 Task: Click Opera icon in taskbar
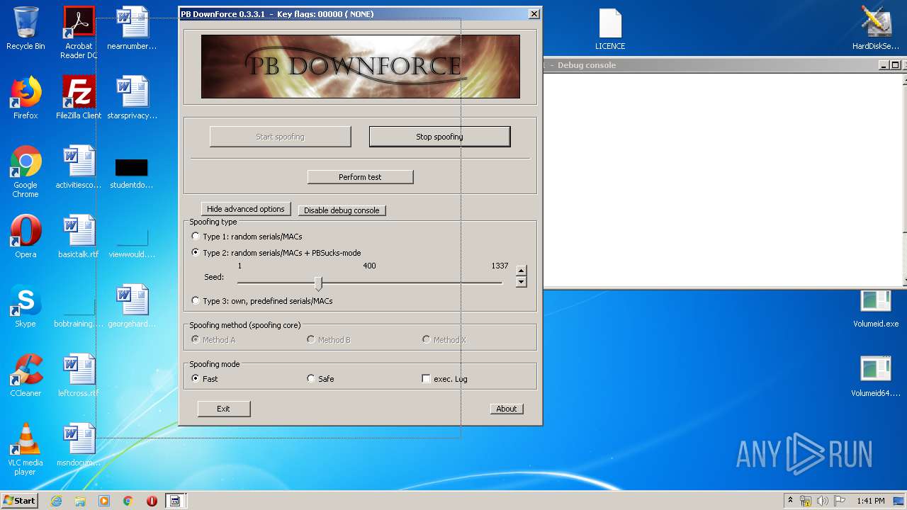(152, 501)
